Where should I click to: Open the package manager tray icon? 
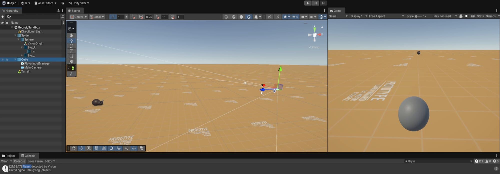(x=63, y=3)
